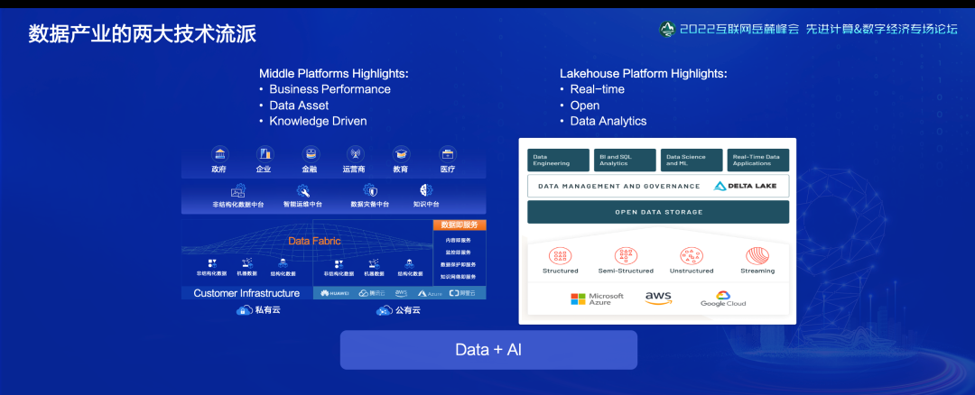This screenshot has height=395, width=975.
Task: Click the 企业 enterprise building icon
Action: [265, 153]
